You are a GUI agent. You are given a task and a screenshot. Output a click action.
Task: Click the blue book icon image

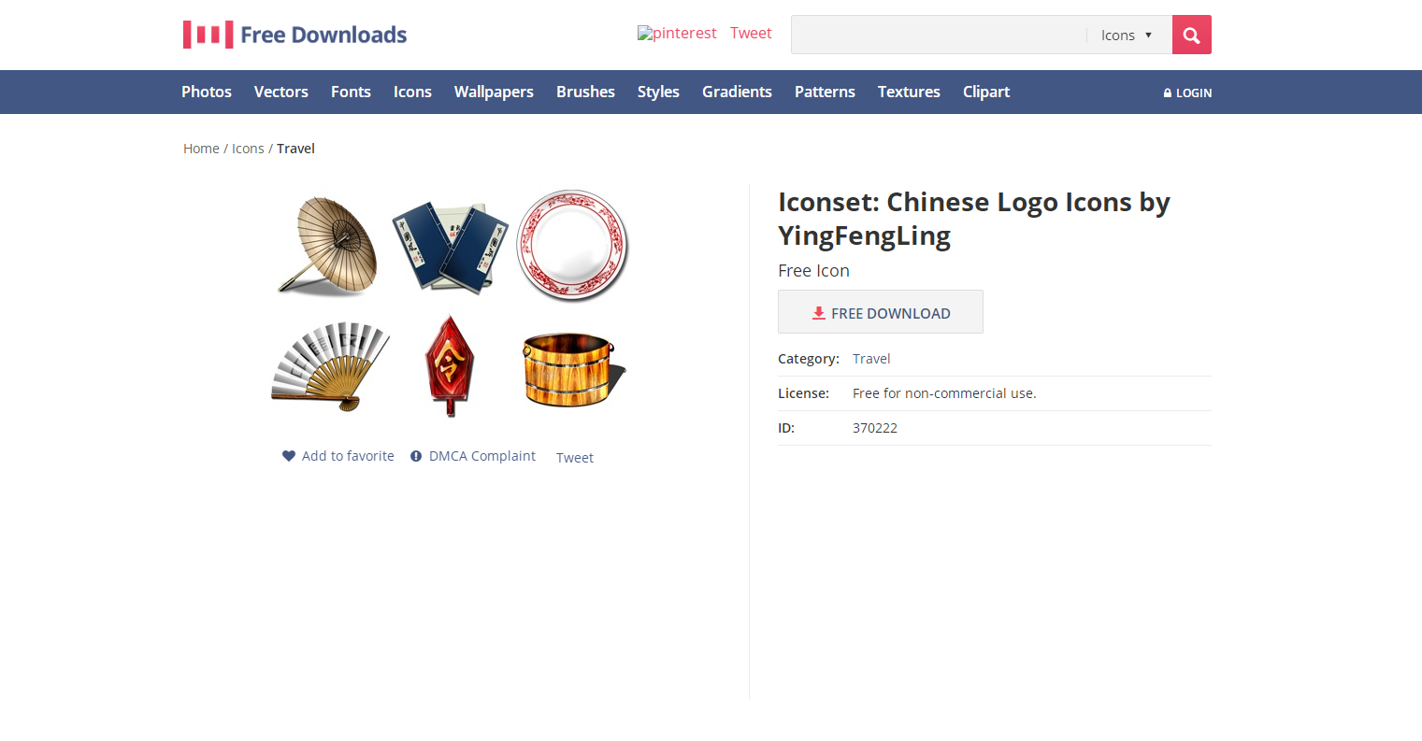pyautogui.click(x=451, y=246)
